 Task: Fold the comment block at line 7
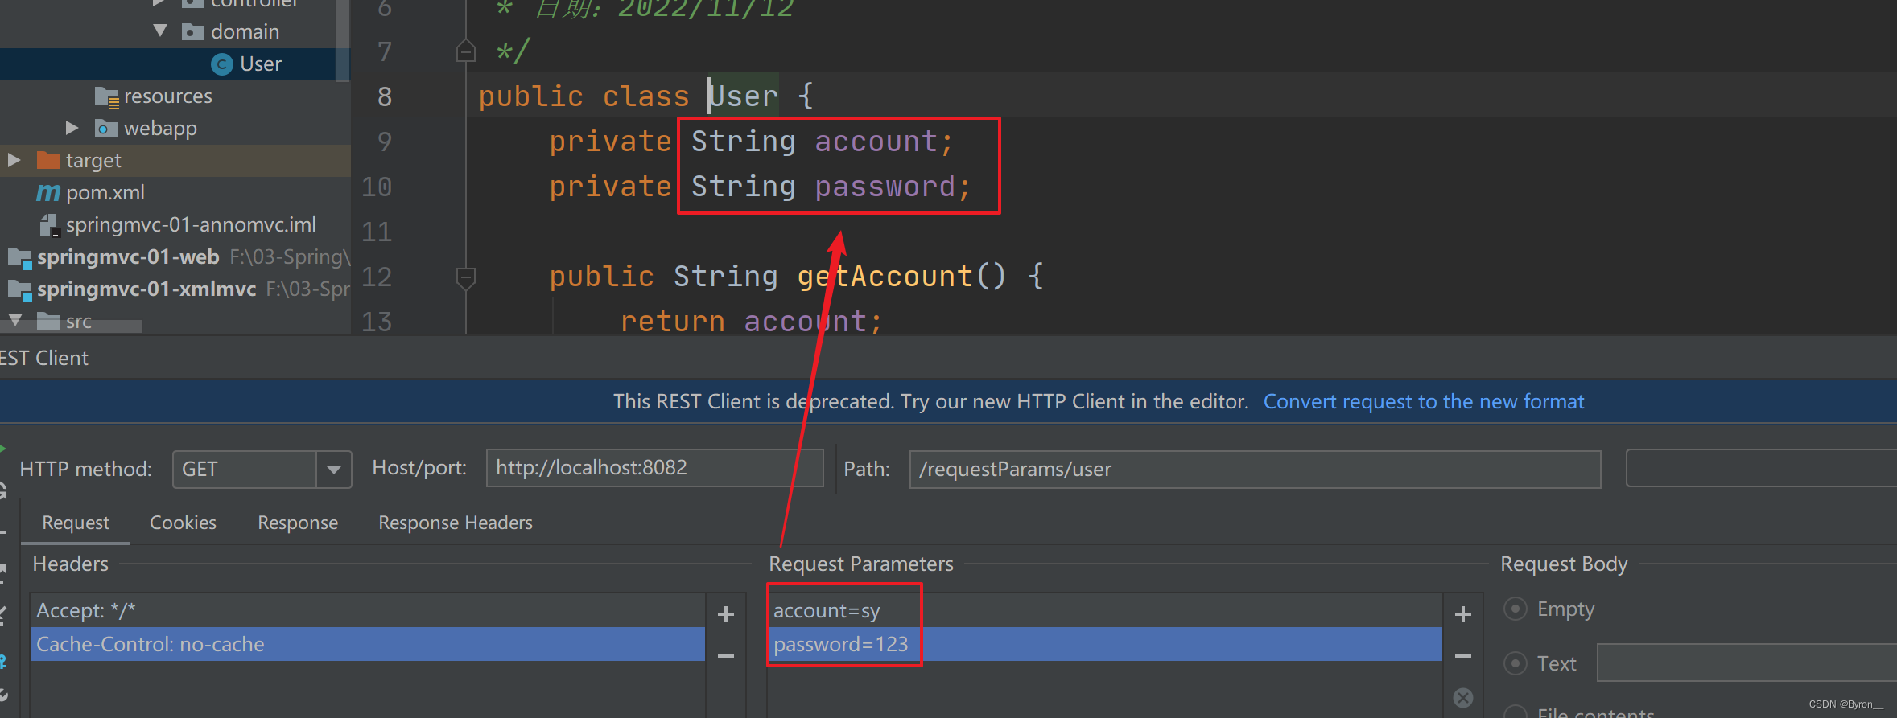pyautogui.click(x=465, y=51)
